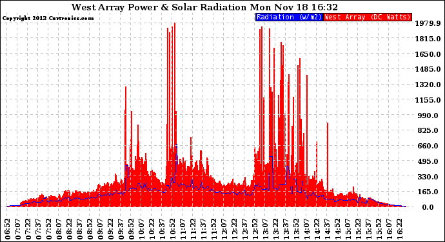Click the 09:52 time label on x-axis

132,229
